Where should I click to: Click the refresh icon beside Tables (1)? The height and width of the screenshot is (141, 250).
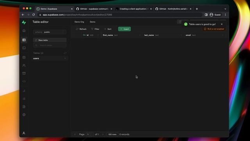pyautogui.click(x=65, y=53)
